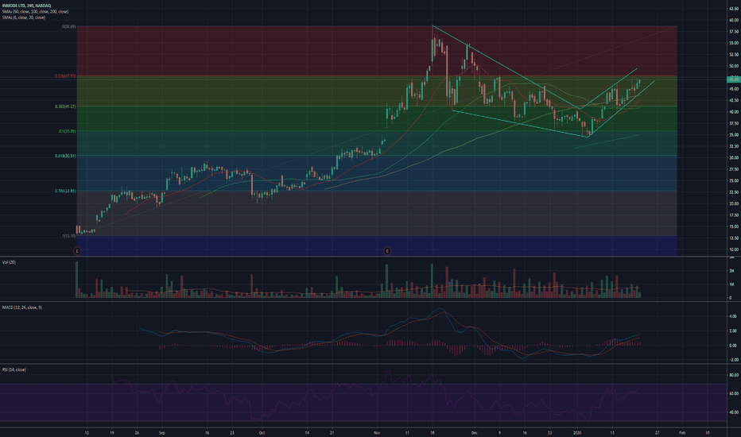Click the INMODE LTD, 240, NASDAQ symbol legend

tap(26, 6)
